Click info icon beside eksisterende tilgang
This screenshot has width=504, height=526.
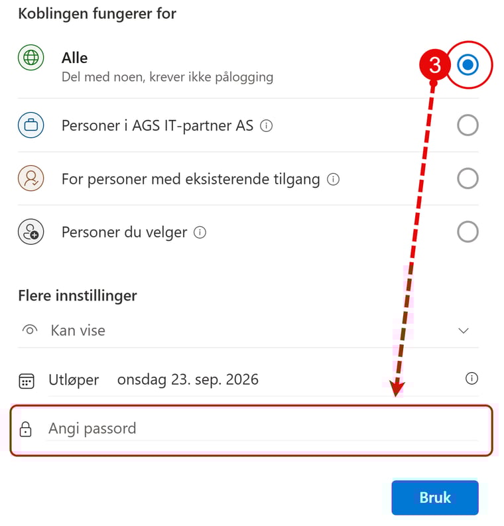tap(334, 179)
